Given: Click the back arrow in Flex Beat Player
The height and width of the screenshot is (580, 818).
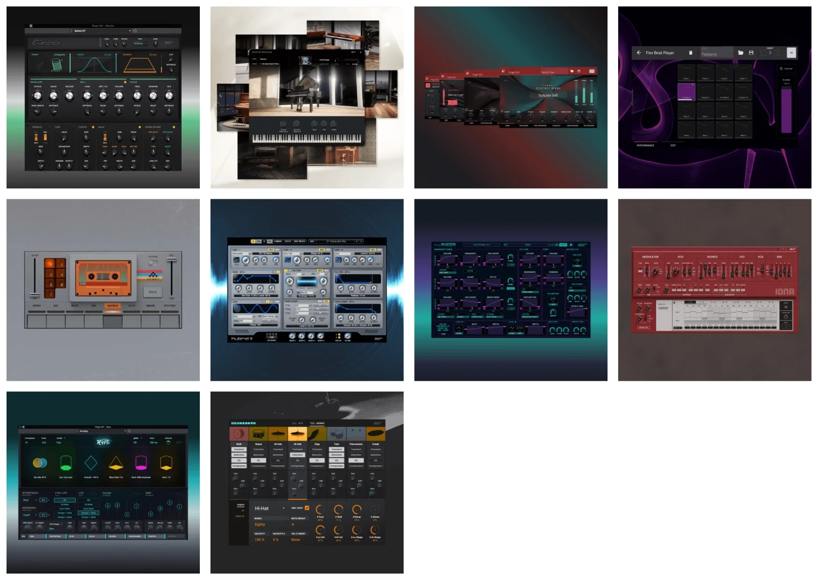Looking at the screenshot, I should coord(639,53).
